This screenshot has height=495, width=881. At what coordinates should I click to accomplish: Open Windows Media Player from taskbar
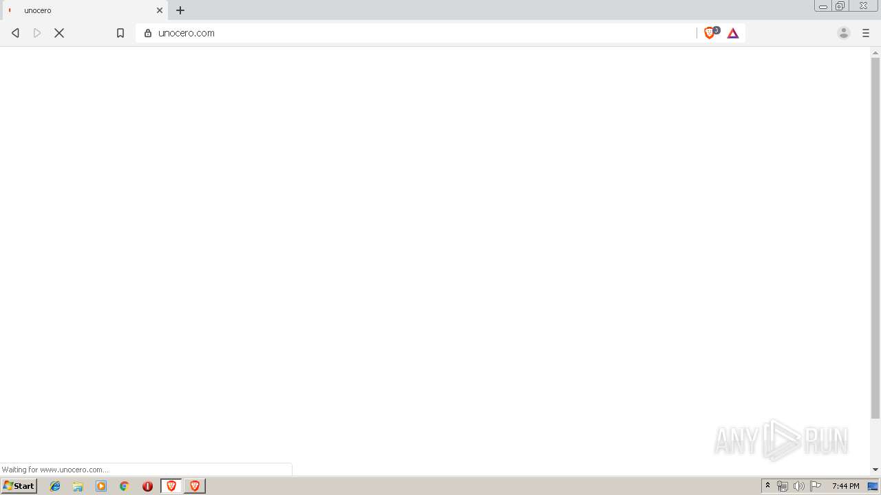point(101,486)
